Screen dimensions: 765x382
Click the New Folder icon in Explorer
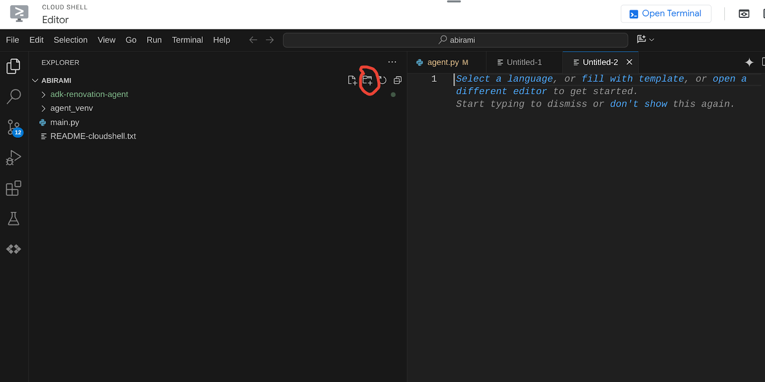pyautogui.click(x=367, y=80)
